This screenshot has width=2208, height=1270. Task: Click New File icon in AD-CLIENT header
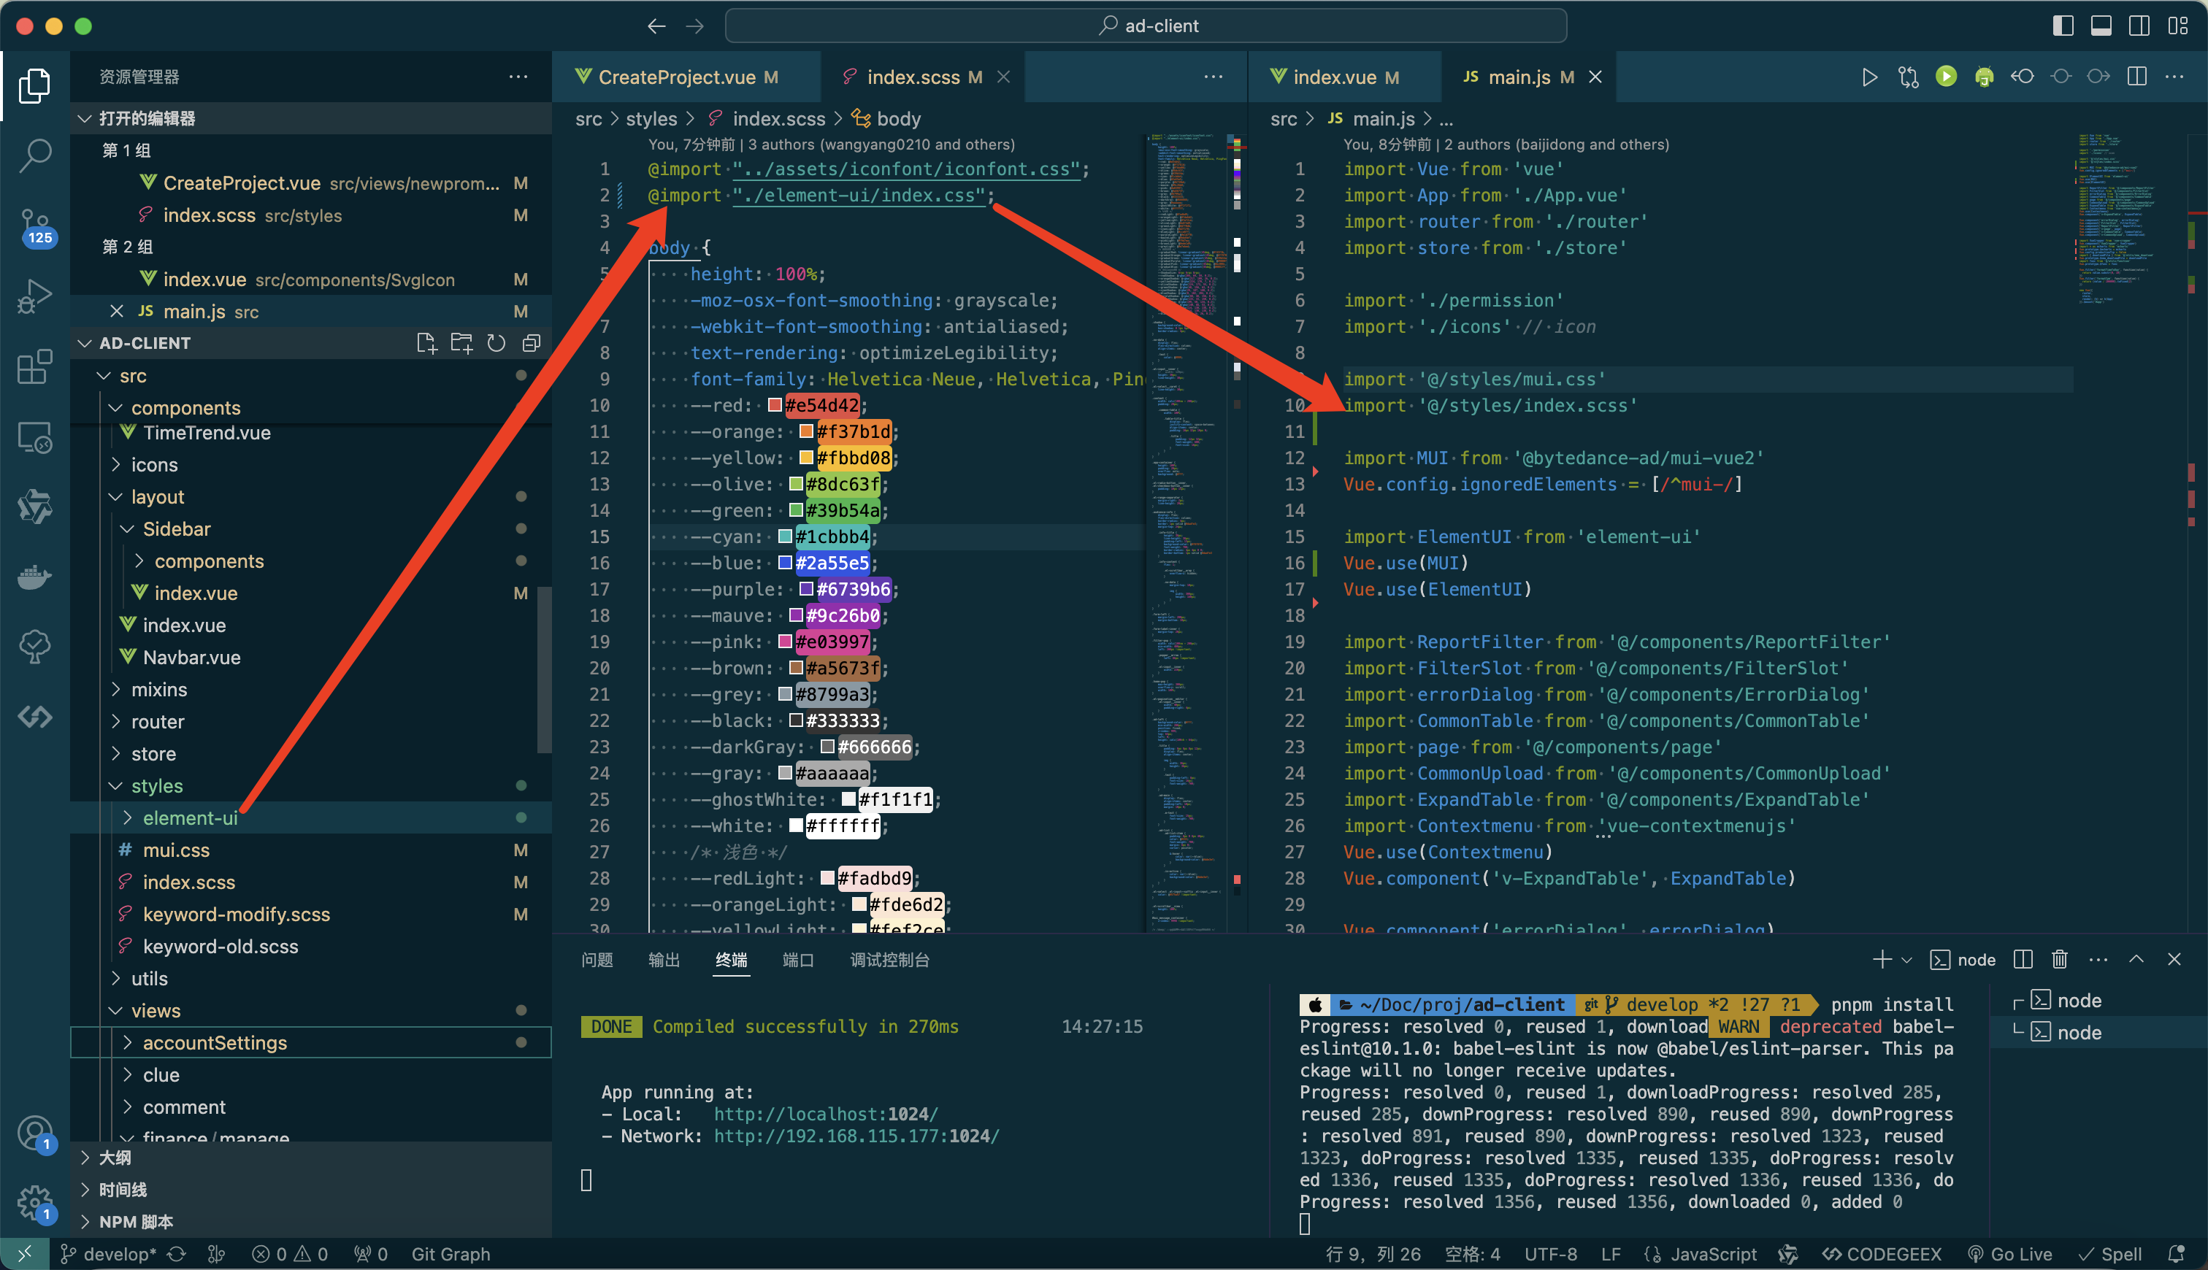[x=426, y=343]
